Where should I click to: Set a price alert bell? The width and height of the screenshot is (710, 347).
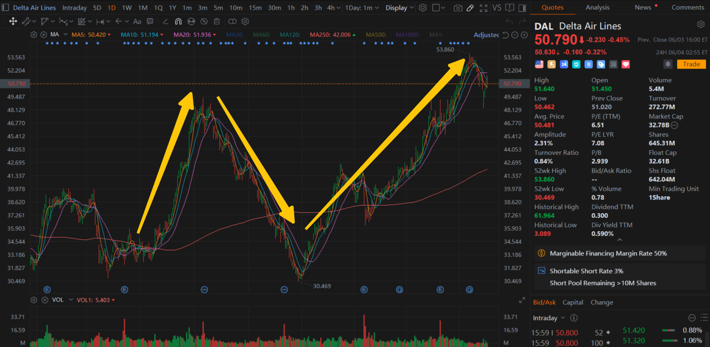click(x=668, y=64)
